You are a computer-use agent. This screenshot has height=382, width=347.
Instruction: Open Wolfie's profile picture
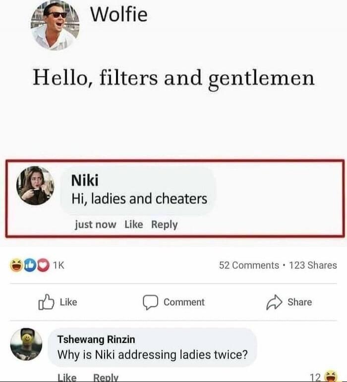pos(55,25)
